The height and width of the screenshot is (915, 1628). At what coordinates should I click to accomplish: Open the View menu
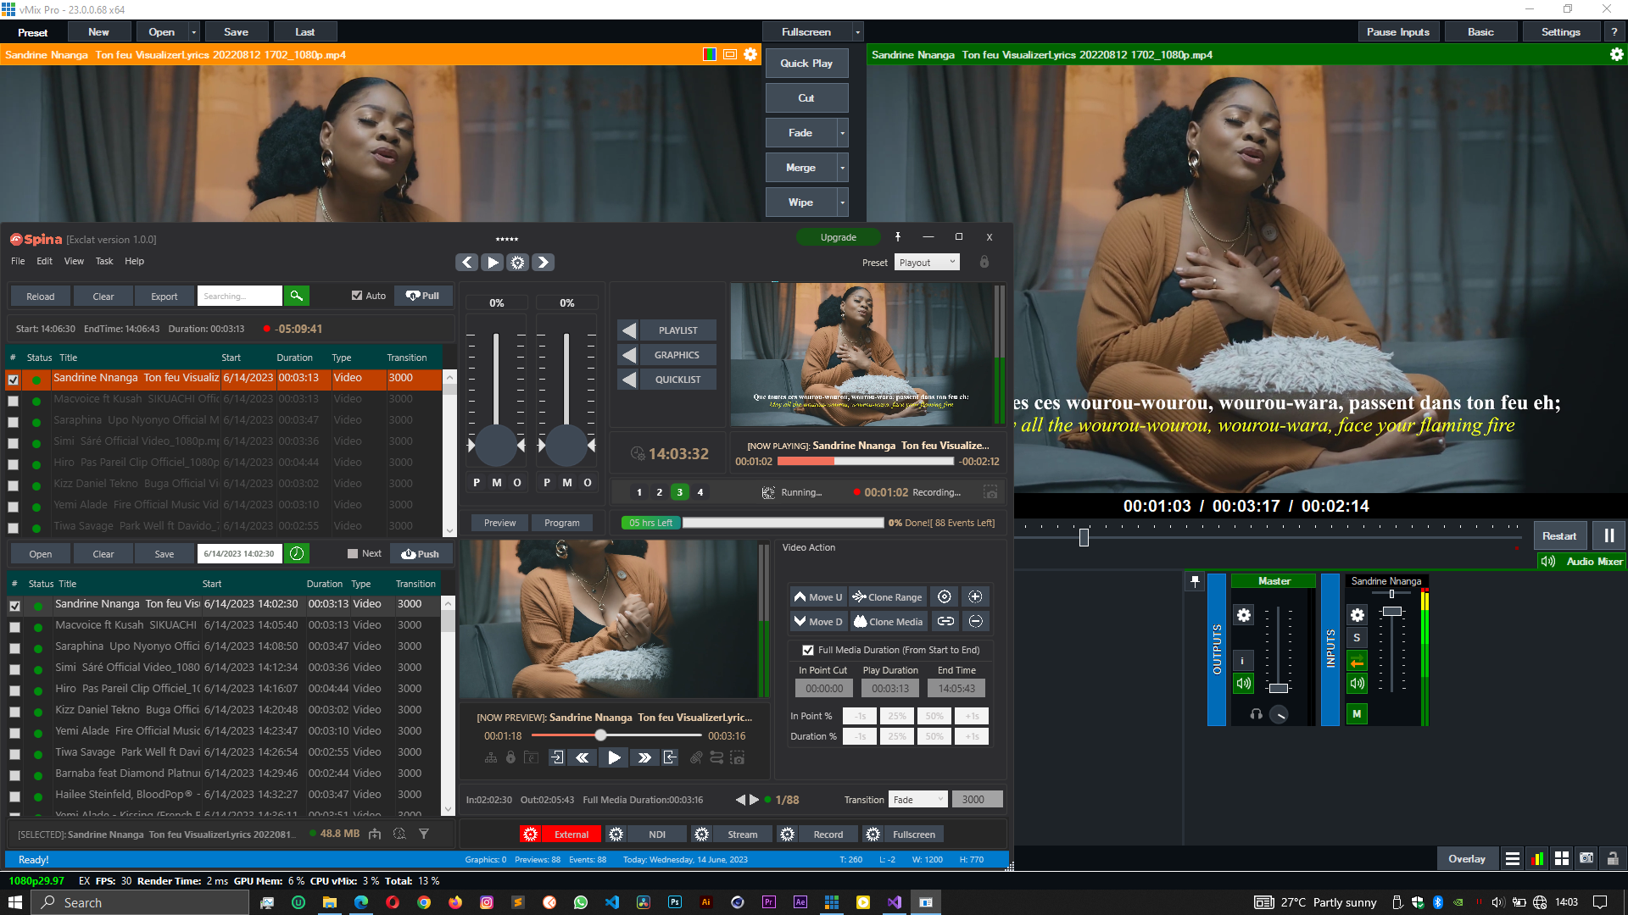(74, 261)
